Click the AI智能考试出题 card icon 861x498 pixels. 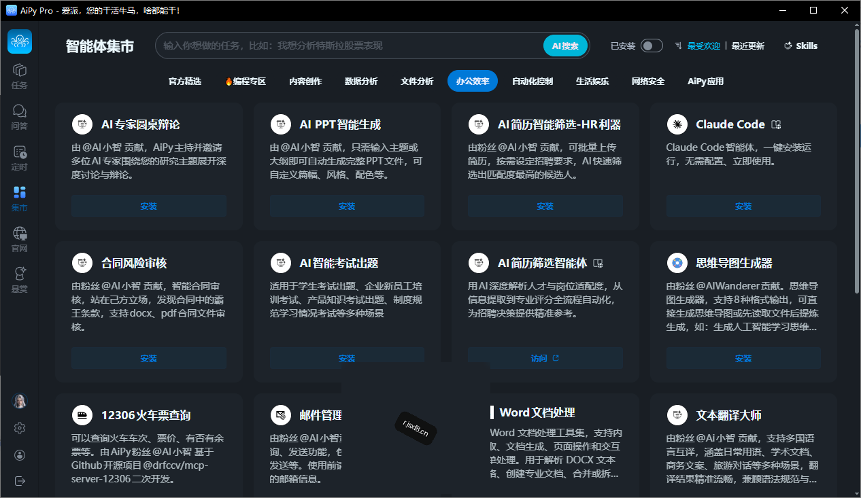click(280, 263)
